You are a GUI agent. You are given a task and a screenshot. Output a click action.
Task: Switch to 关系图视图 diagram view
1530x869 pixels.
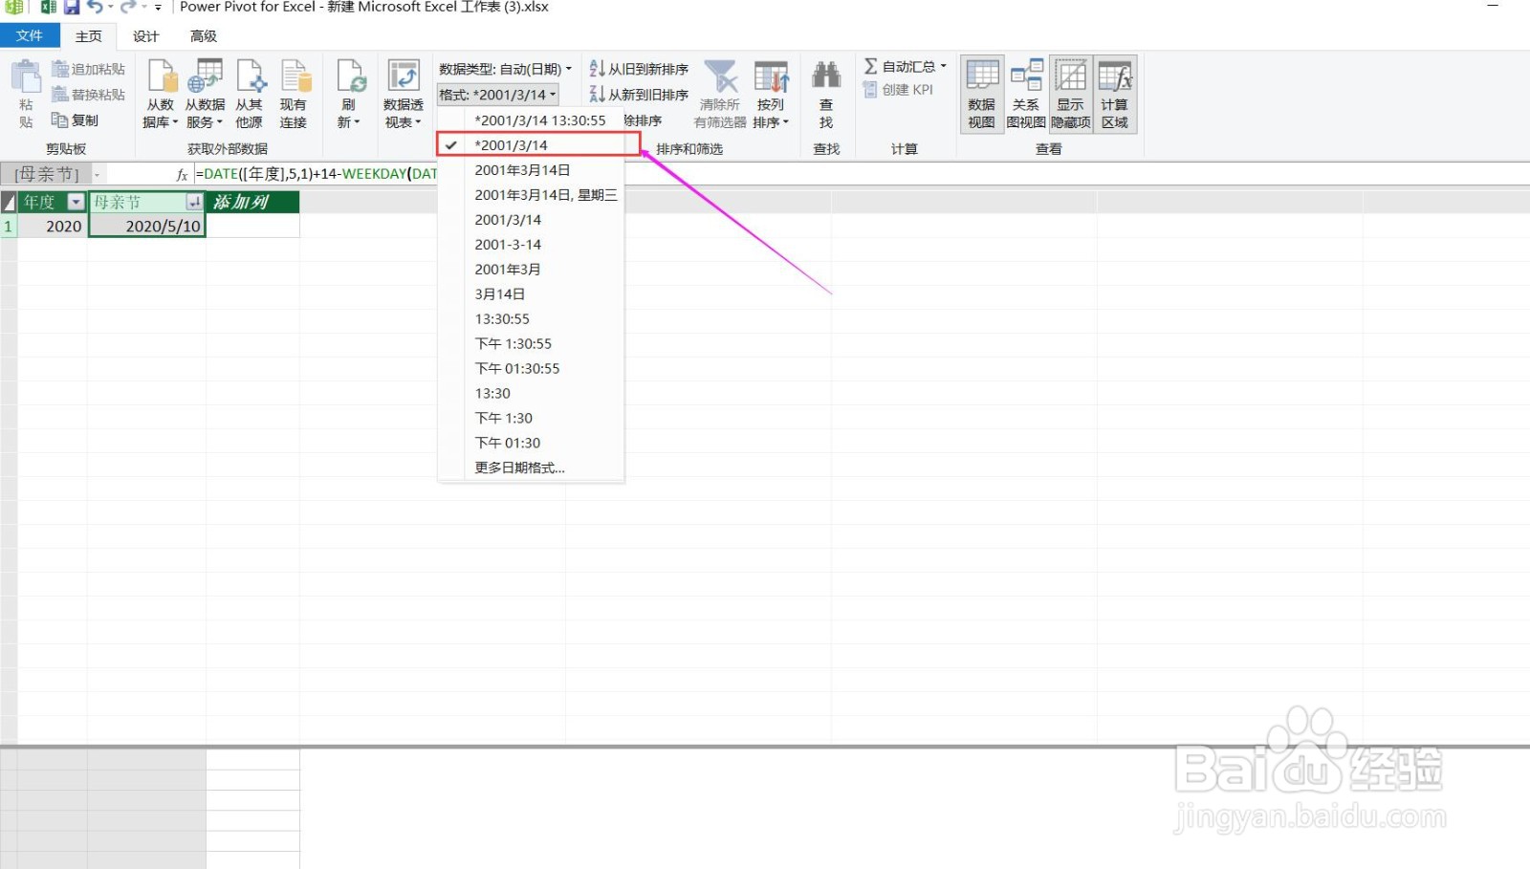pyautogui.click(x=1026, y=94)
